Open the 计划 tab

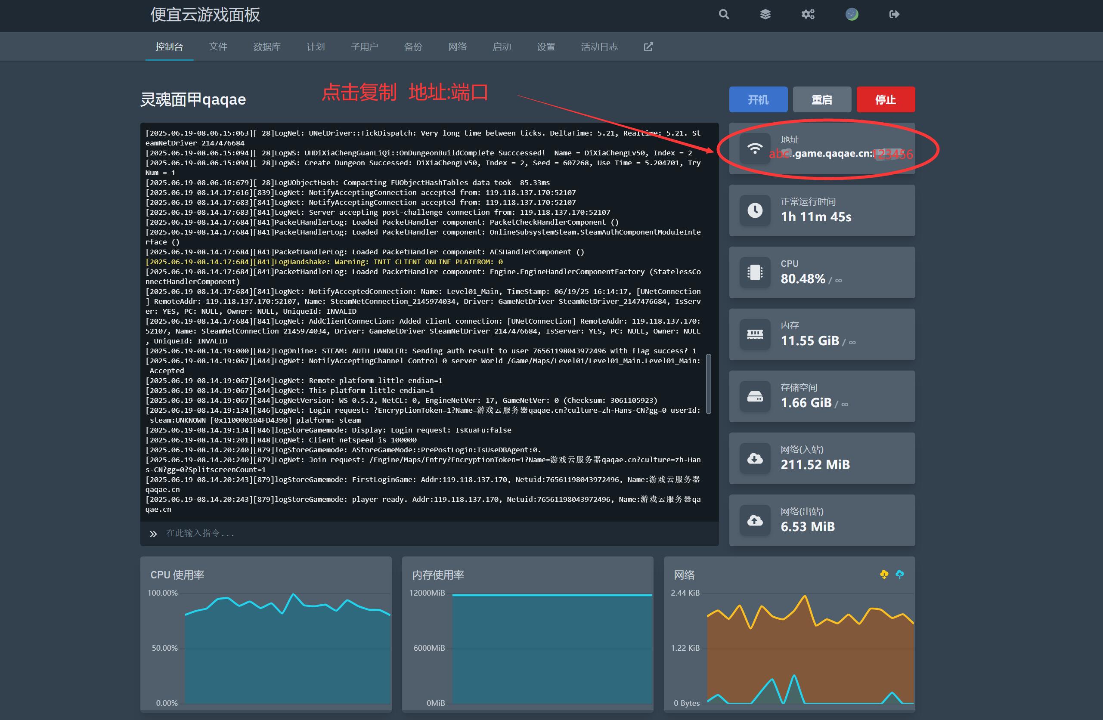(316, 47)
